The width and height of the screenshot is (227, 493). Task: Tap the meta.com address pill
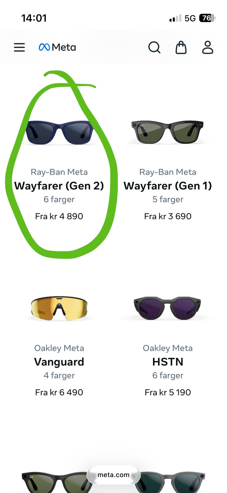[x=113, y=475]
